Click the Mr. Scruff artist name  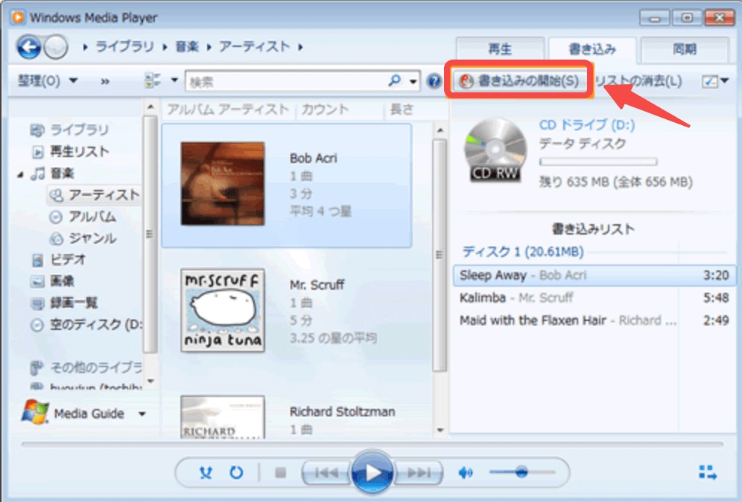pos(317,285)
